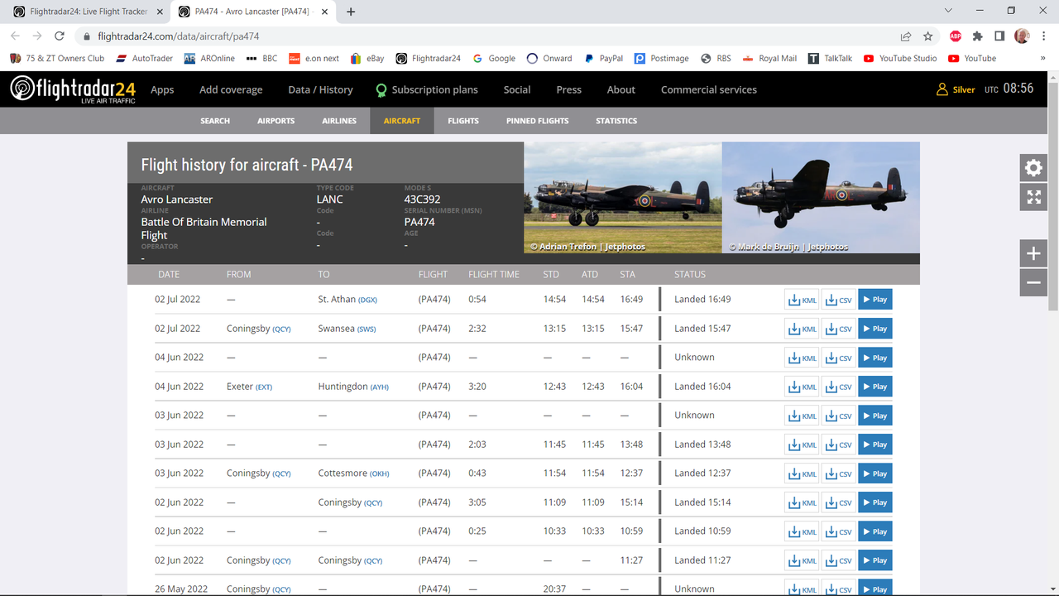Open the Silver account link
Screen dimensions: 1059x596
tap(956, 89)
